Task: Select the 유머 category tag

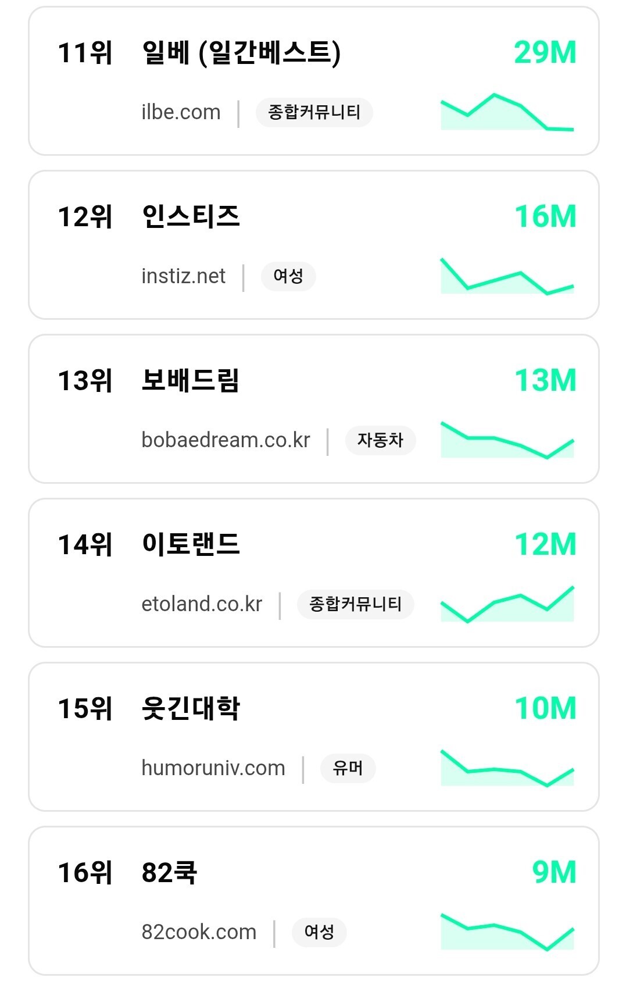Action: 348,768
